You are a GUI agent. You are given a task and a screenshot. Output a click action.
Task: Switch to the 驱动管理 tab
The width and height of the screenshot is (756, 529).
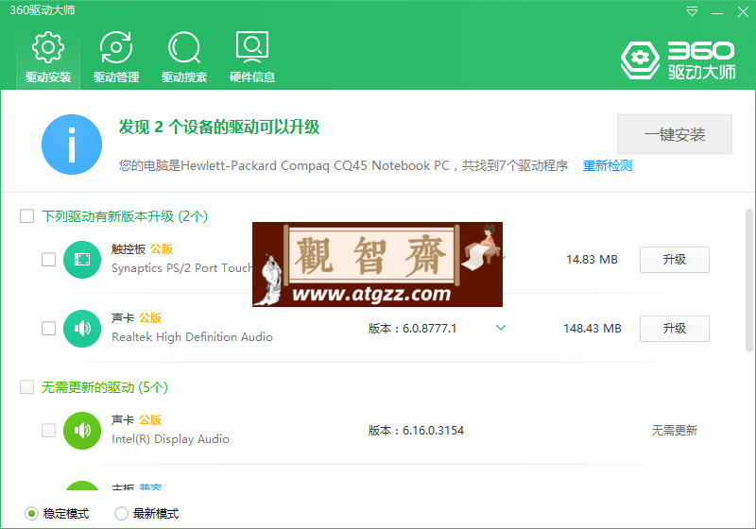point(116,58)
